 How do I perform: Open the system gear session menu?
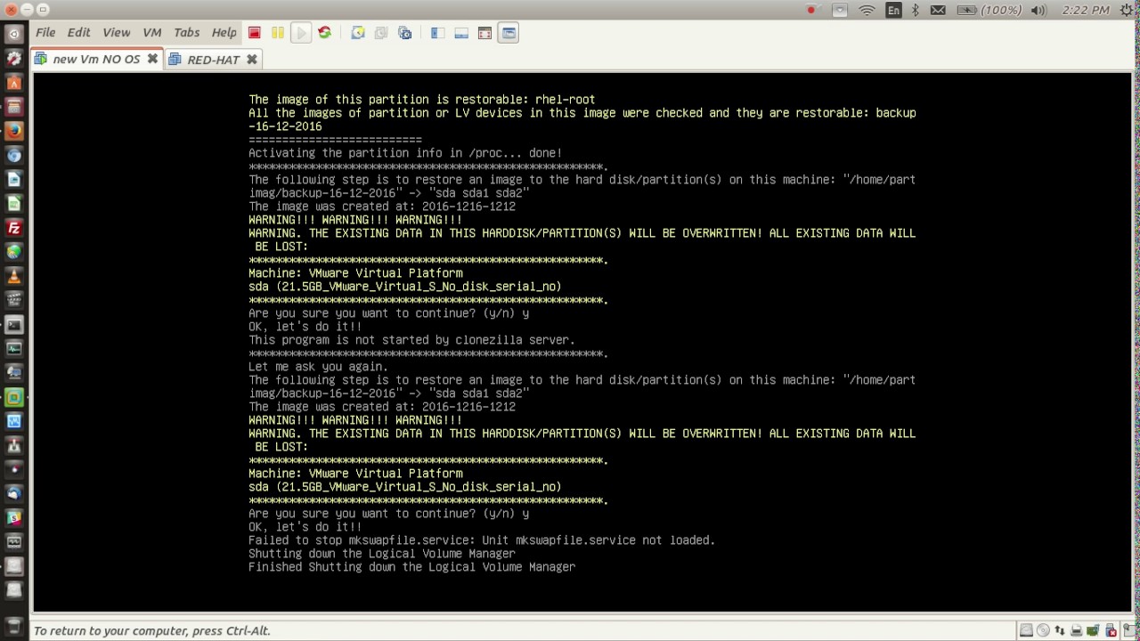point(1128,10)
